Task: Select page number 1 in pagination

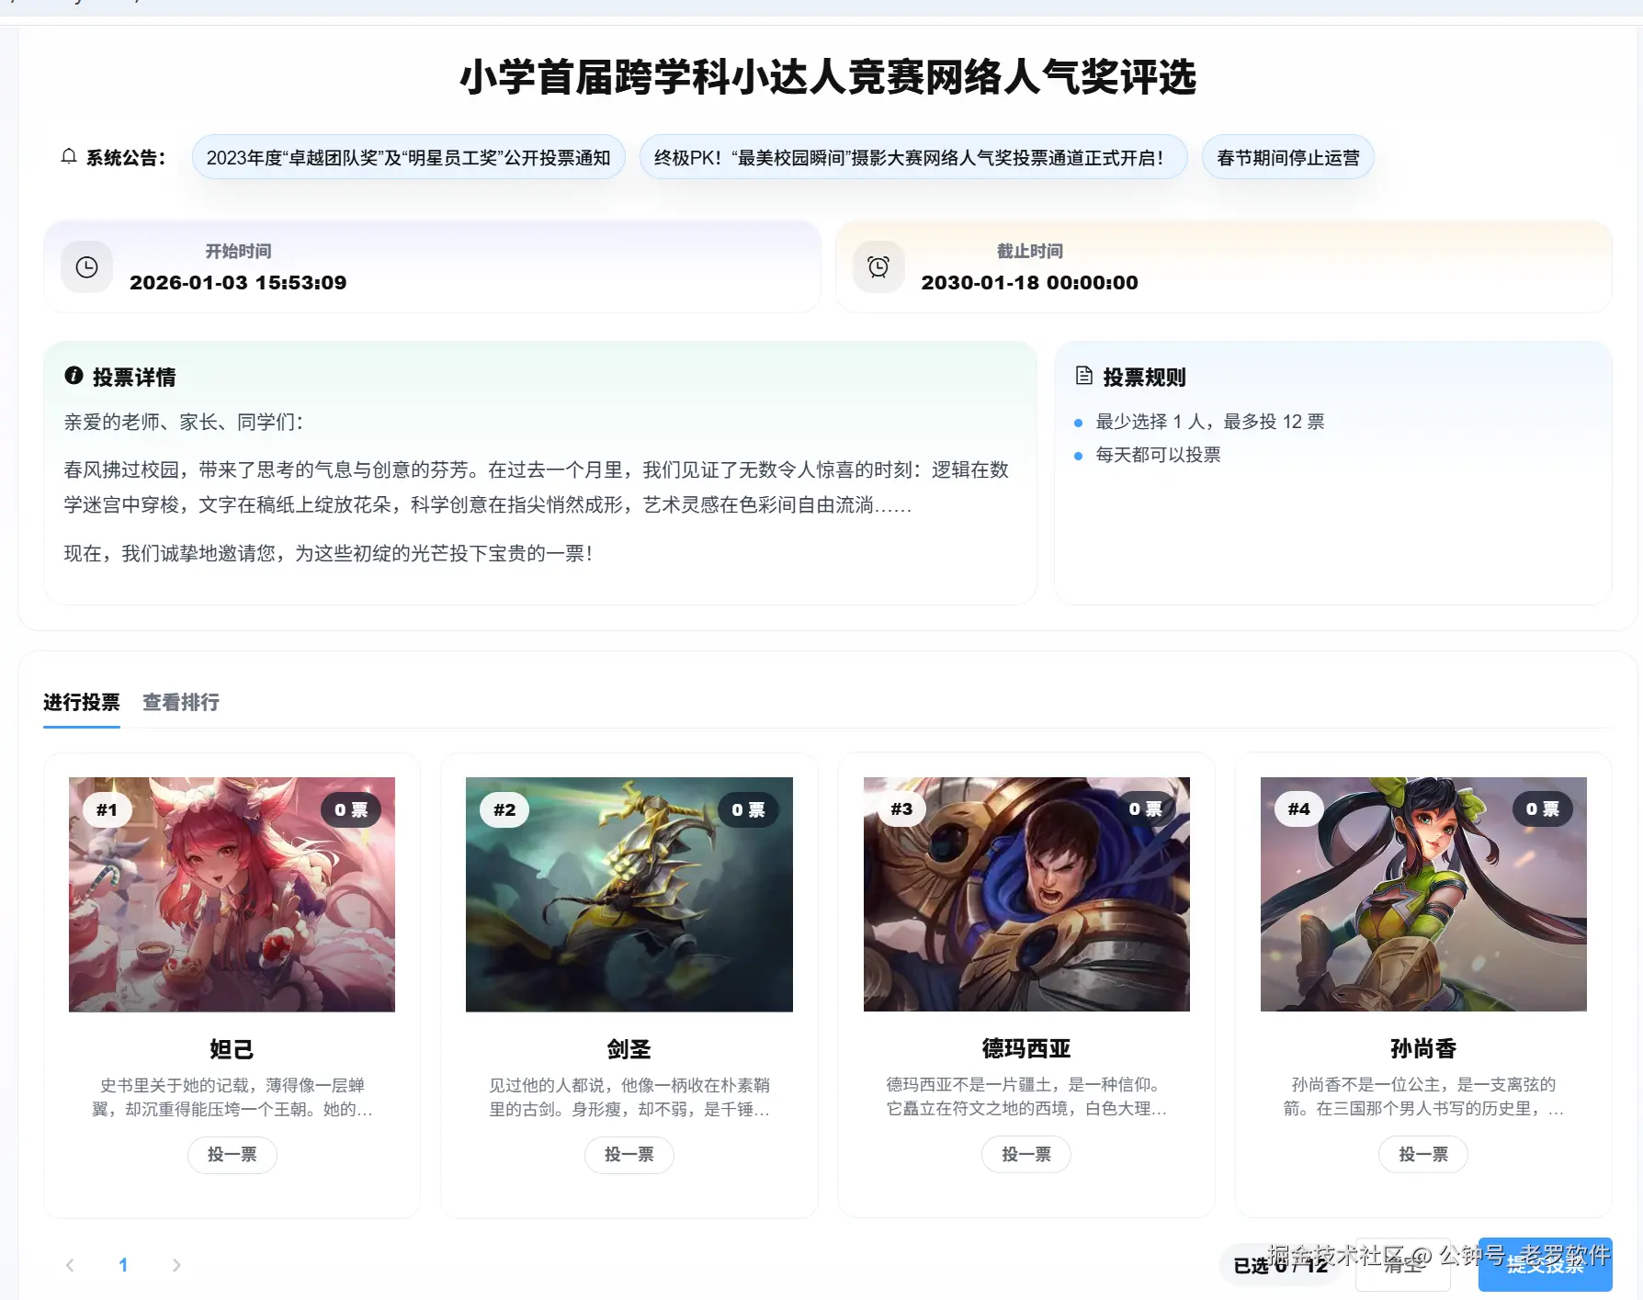Action: [123, 1265]
